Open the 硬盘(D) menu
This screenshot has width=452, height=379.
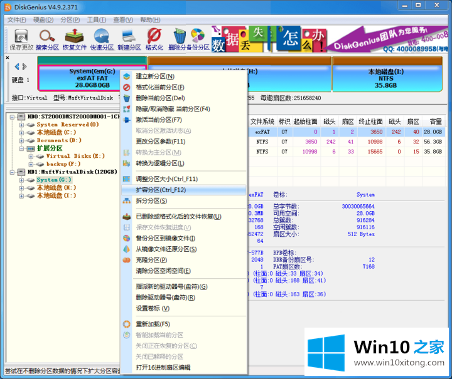(x=43, y=20)
